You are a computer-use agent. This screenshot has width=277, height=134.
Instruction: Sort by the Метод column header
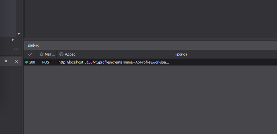point(47,54)
